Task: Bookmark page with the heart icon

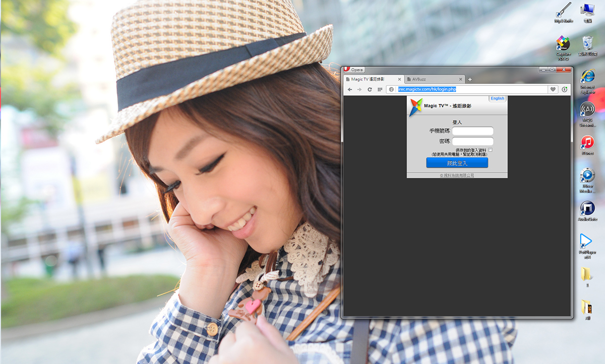Action: pyautogui.click(x=553, y=90)
